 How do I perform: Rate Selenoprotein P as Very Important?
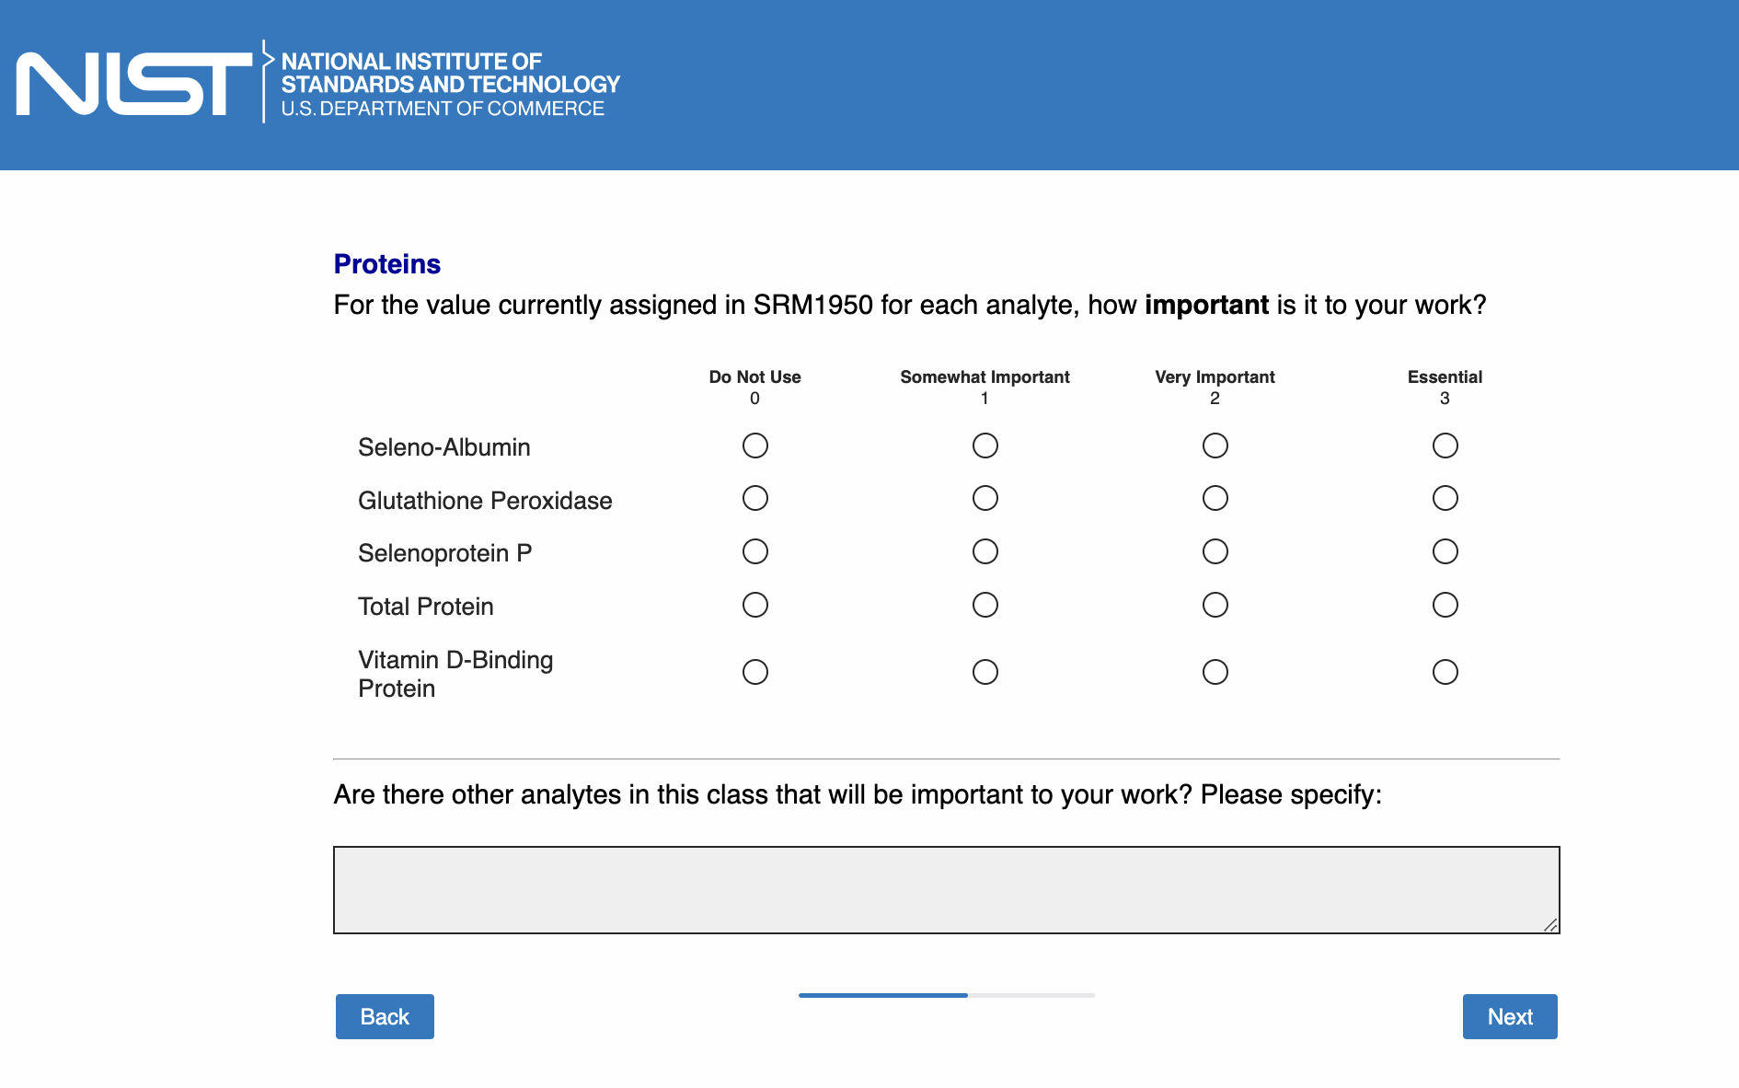pyautogui.click(x=1215, y=551)
